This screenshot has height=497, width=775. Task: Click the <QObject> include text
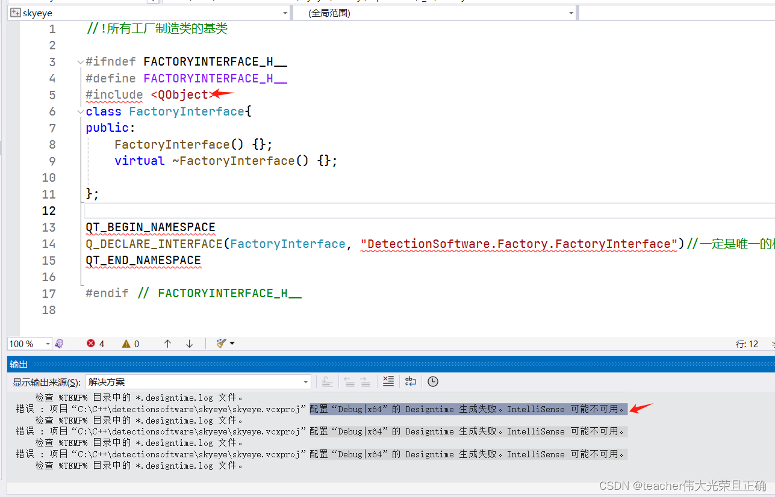(182, 94)
